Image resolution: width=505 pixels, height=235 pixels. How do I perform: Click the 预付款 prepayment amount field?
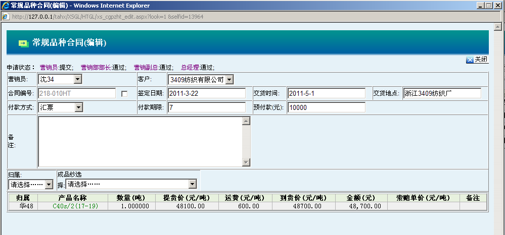326,107
